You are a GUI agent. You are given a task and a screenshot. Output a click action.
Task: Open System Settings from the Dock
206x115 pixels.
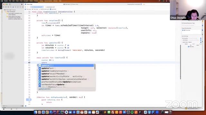[128, 112]
